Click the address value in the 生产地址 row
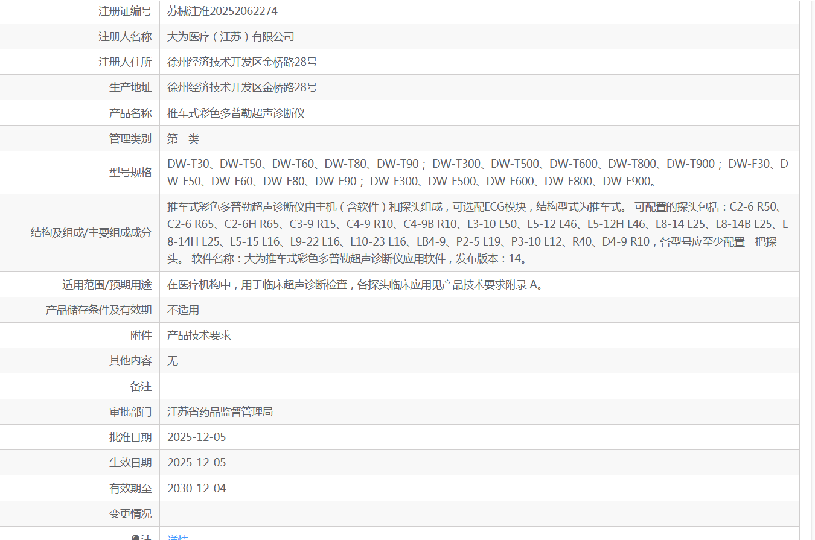Image resolution: width=815 pixels, height=540 pixels. pos(242,87)
